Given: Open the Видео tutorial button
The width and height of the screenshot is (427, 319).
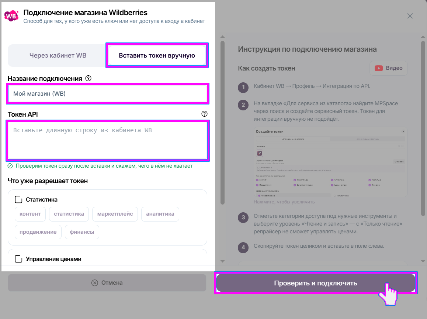Looking at the screenshot, I should tap(389, 68).
